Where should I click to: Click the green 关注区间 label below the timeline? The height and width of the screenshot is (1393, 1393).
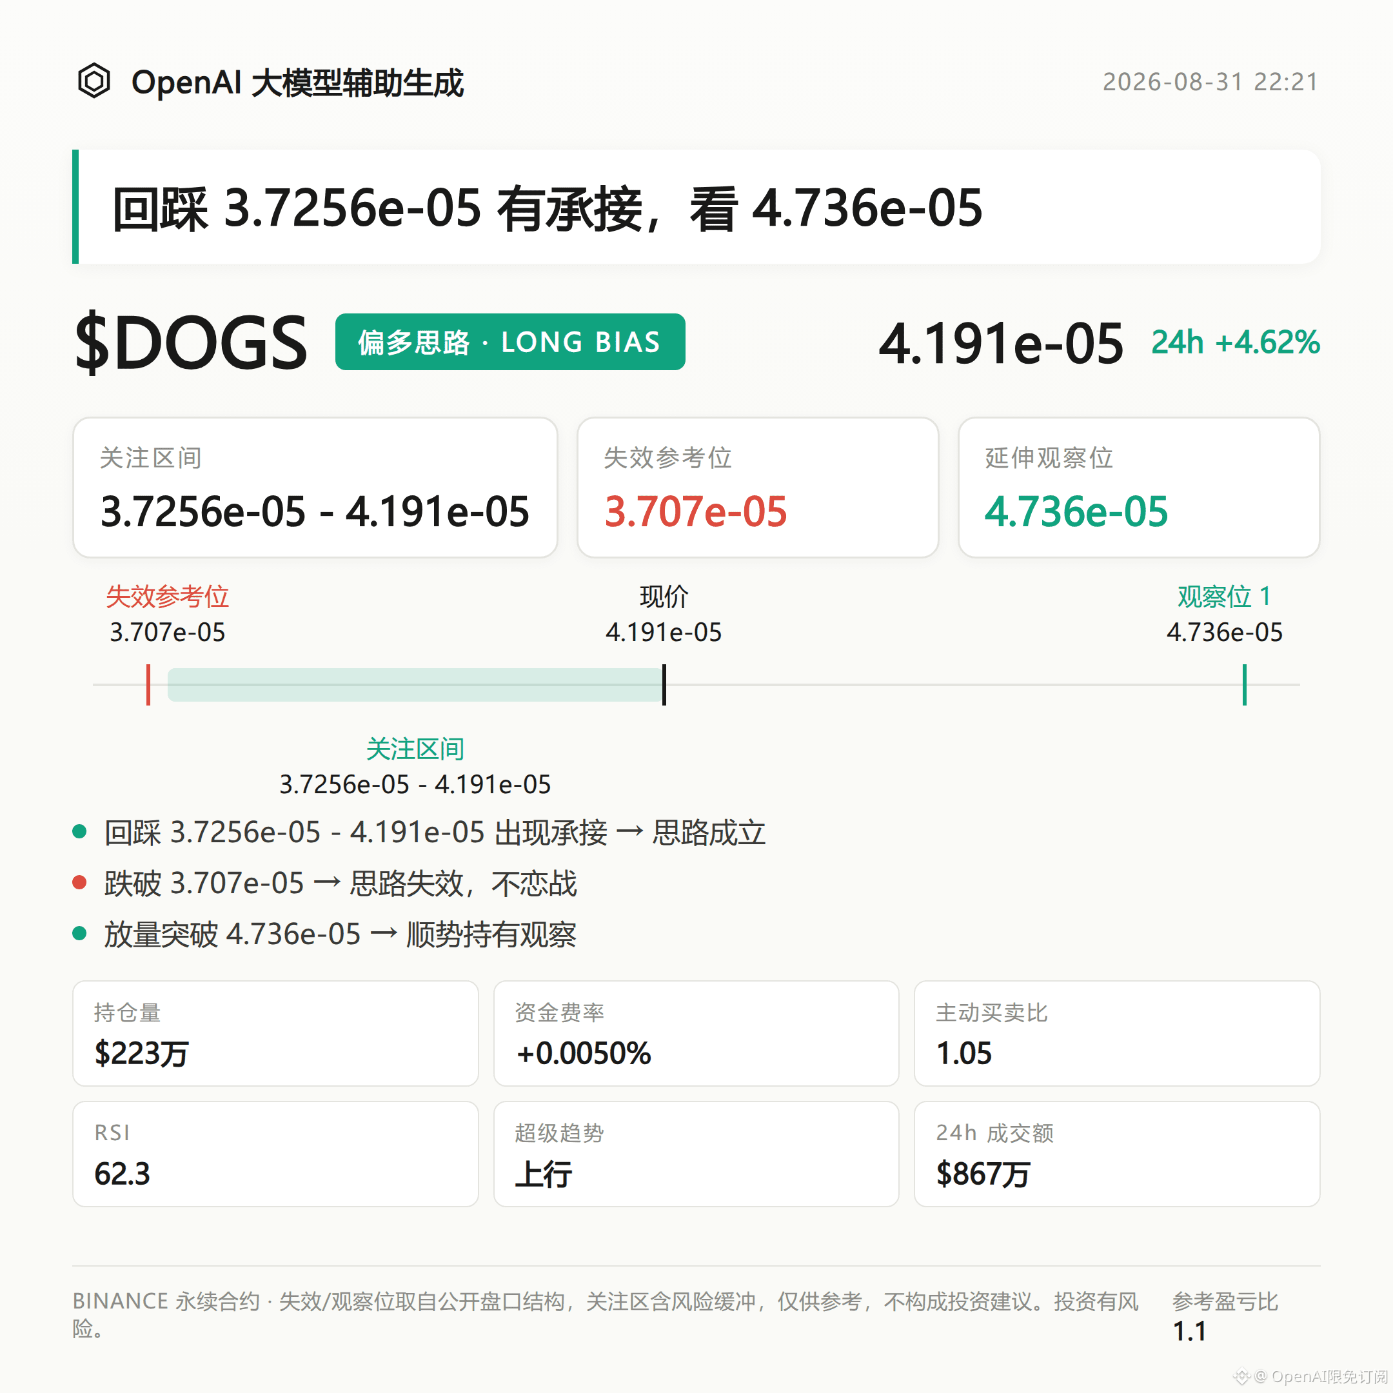coord(415,749)
